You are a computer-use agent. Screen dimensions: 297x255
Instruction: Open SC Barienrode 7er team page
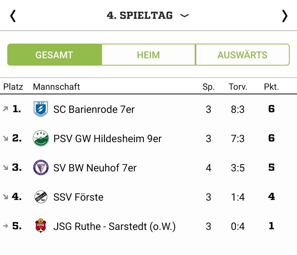pos(94,109)
